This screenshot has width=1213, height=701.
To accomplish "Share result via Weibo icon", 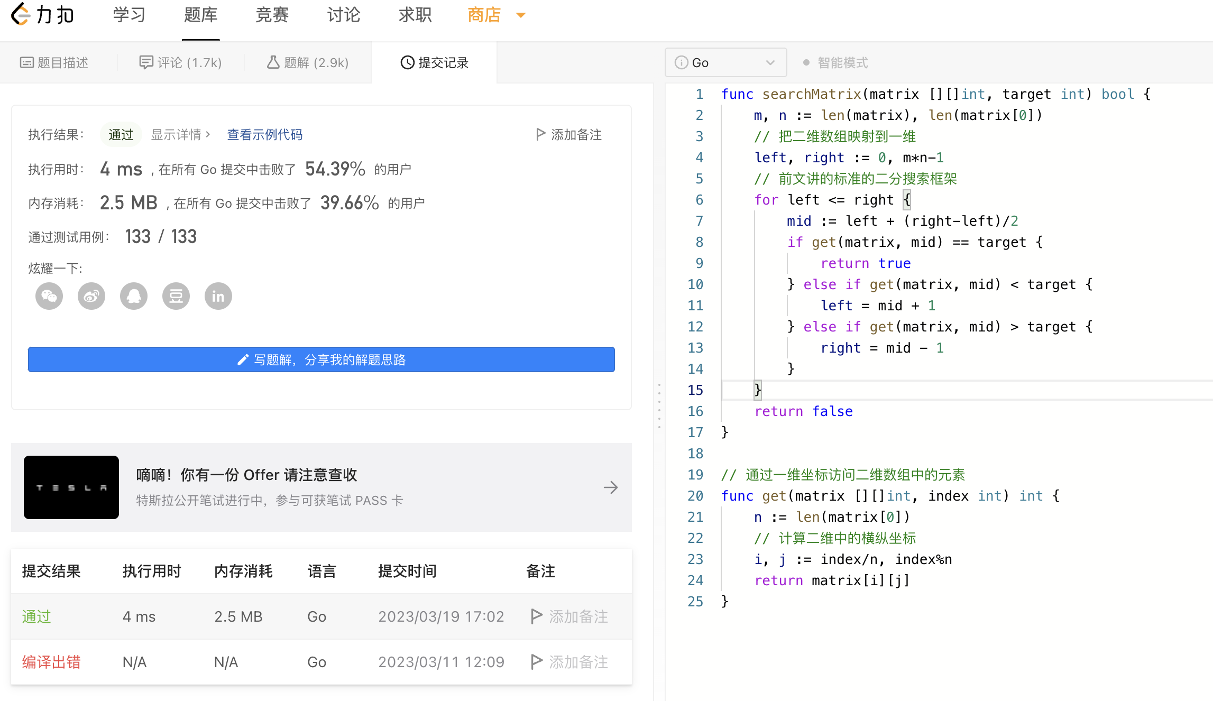I will (91, 296).
